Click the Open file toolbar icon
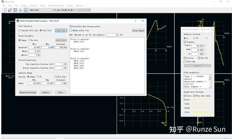The image size is (232, 139). [10, 10]
